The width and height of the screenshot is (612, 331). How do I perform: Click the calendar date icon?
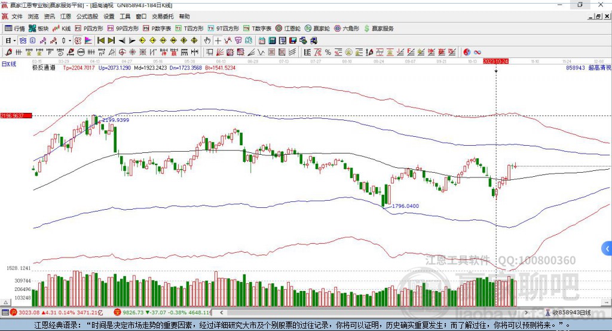(x=262, y=41)
